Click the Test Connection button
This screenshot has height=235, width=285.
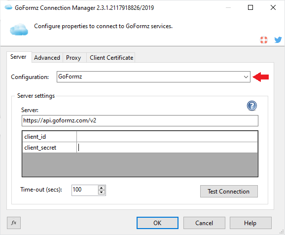click(x=229, y=192)
